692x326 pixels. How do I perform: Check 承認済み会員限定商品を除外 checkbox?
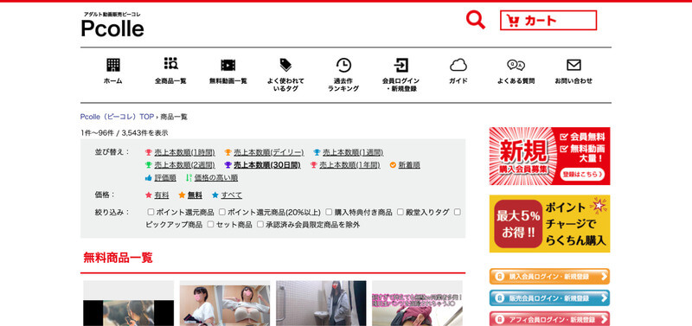[x=260, y=225]
